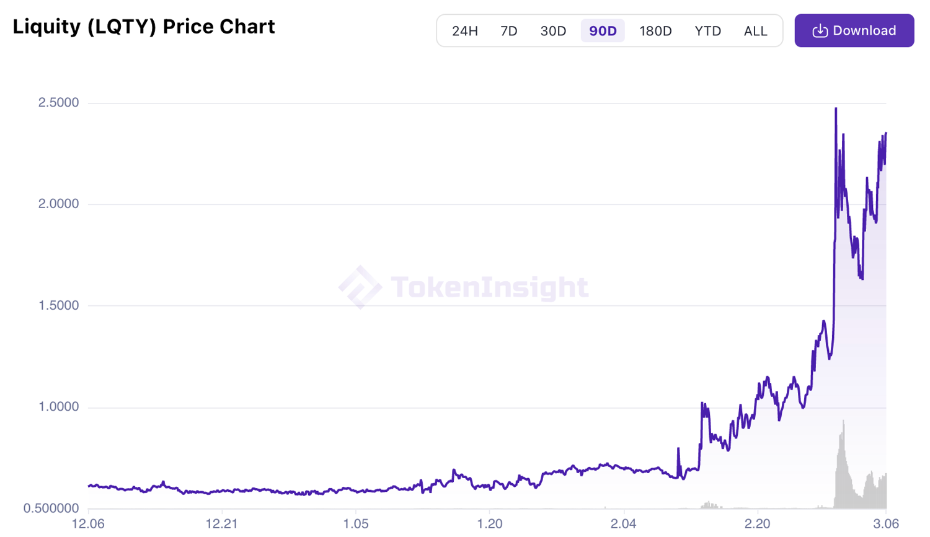Click the 0.500000 y-axis label

click(51, 509)
